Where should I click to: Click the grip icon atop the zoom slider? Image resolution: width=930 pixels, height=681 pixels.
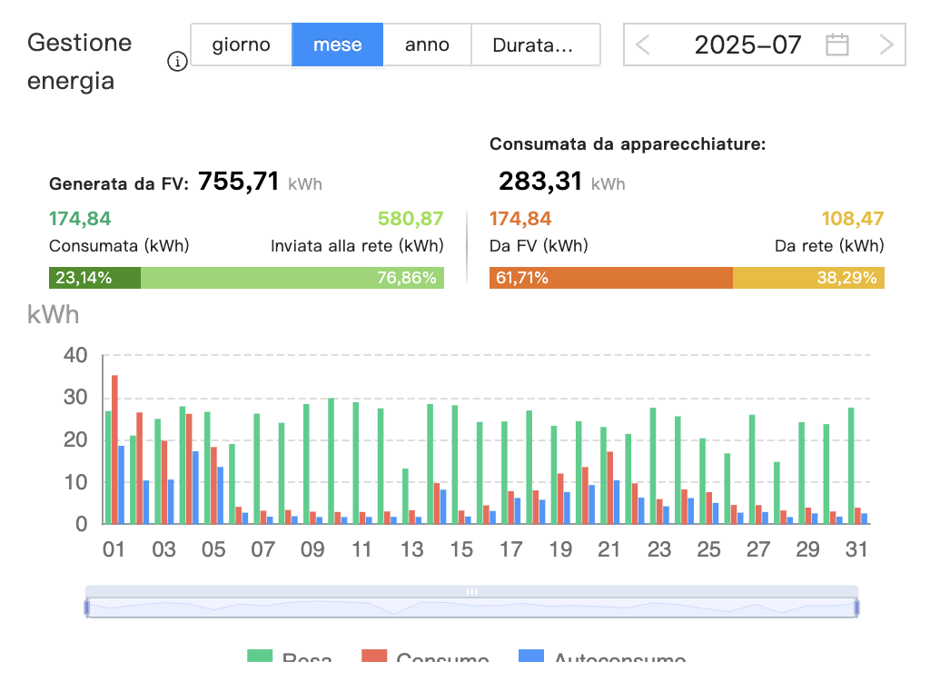point(471,591)
